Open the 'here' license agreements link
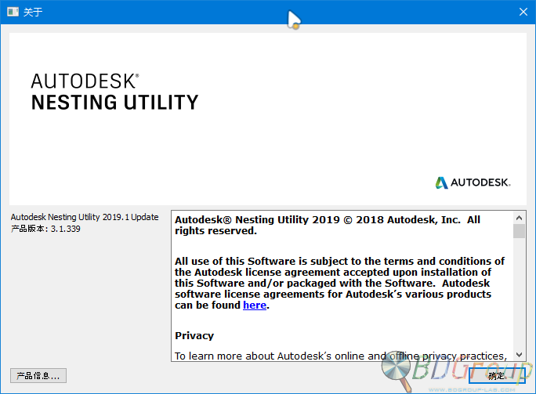The width and height of the screenshot is (536, 394). (255, 305)
